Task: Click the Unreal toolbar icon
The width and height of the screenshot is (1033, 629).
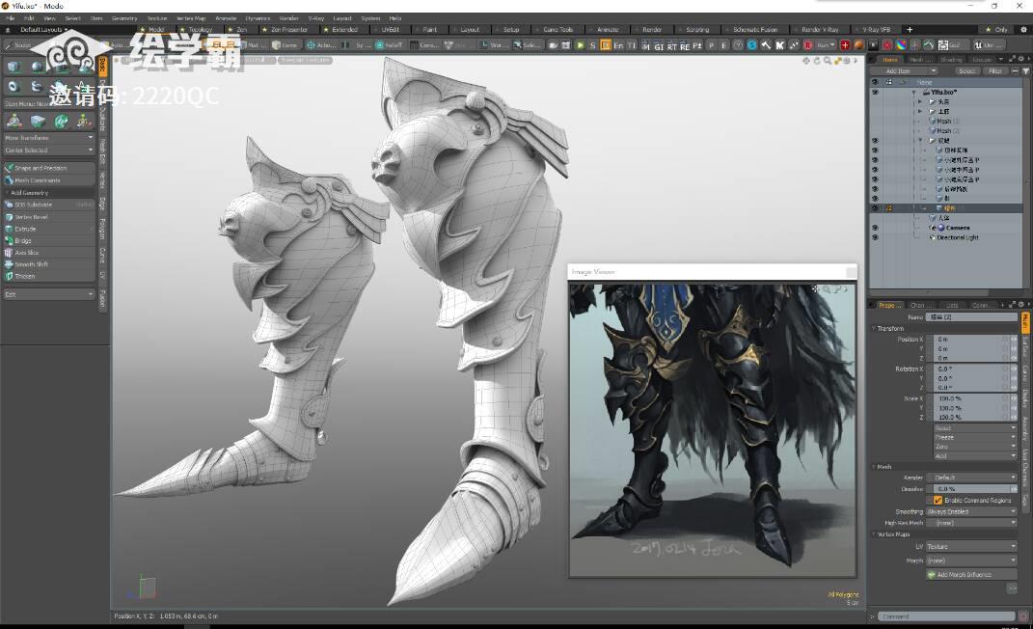Action: [989, 45]
